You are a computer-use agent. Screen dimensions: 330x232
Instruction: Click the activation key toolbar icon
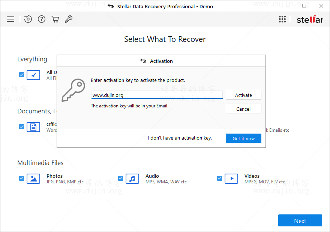69,19
